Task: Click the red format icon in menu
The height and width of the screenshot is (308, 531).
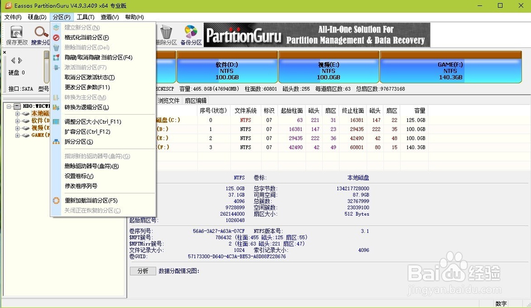Action: (x=56, y=38)
